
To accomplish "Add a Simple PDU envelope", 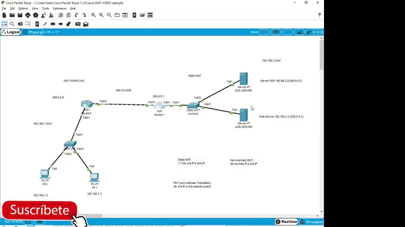I will [x=78, y=24].
